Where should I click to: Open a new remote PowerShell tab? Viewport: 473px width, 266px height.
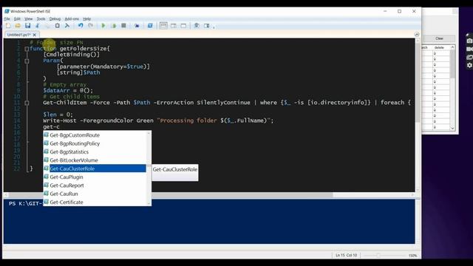(137, 26)
